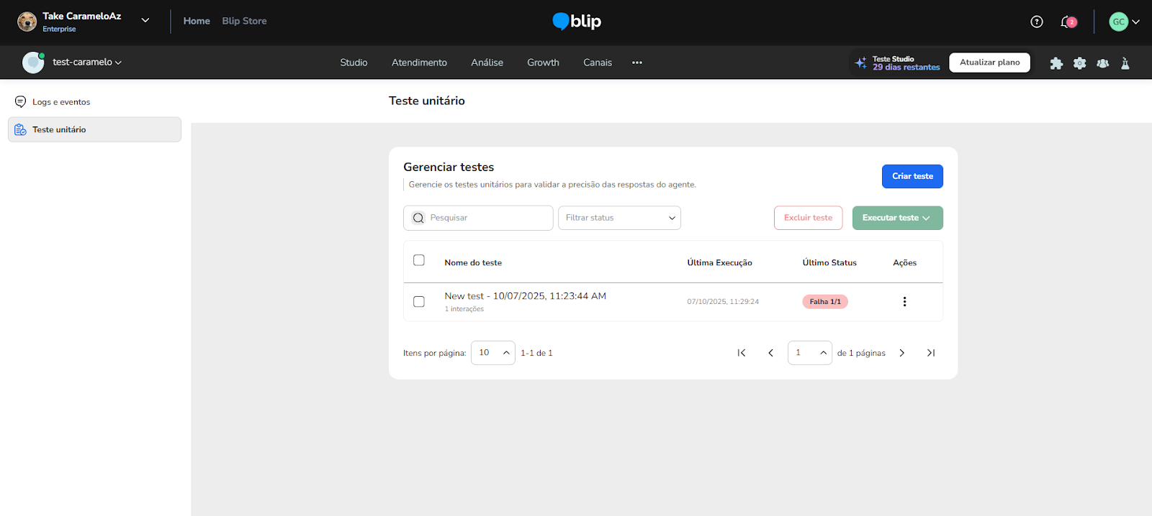The image size is (1152, 516).
Task: Toggle the select all tests checkbox
Action: point(419,260)
